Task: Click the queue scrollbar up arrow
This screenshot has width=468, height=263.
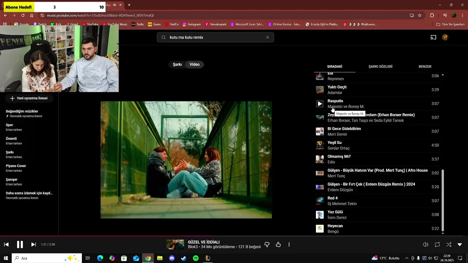Action: pyautogui.click(x=443, y=75)
